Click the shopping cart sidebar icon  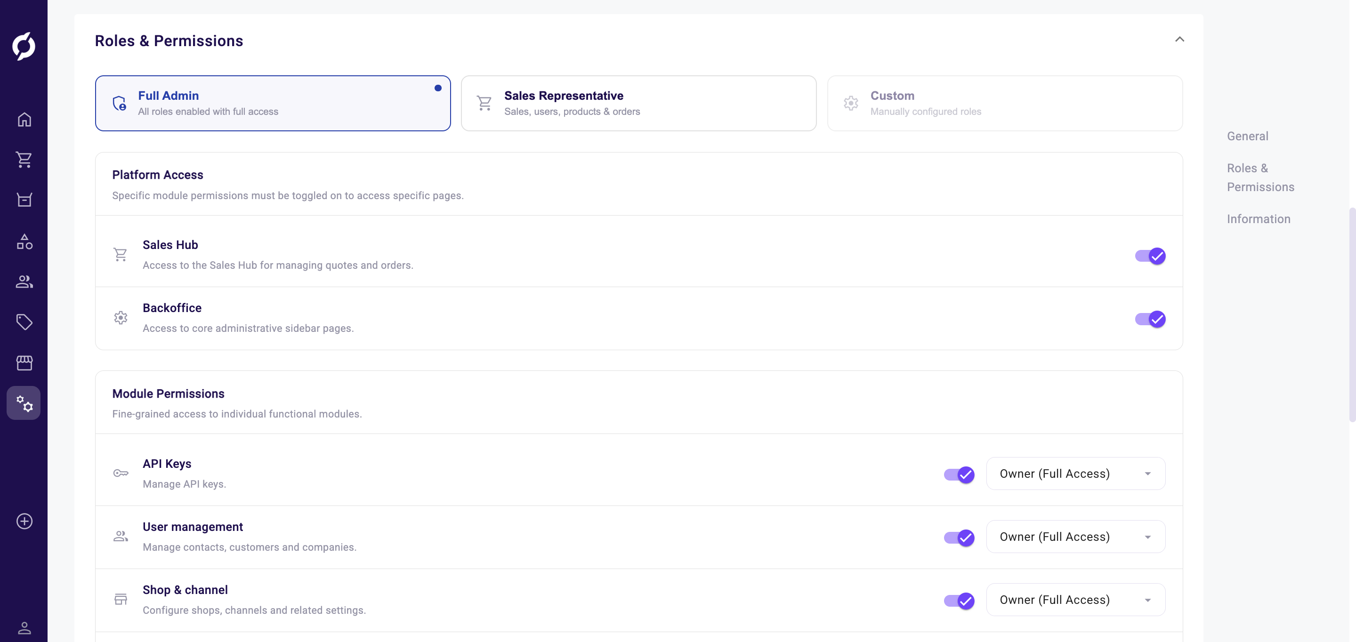[x=24, y=160]
